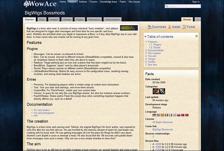This screenshot has height=151, width=224.
Task: Click the Download tray icon
Action: 149,27
